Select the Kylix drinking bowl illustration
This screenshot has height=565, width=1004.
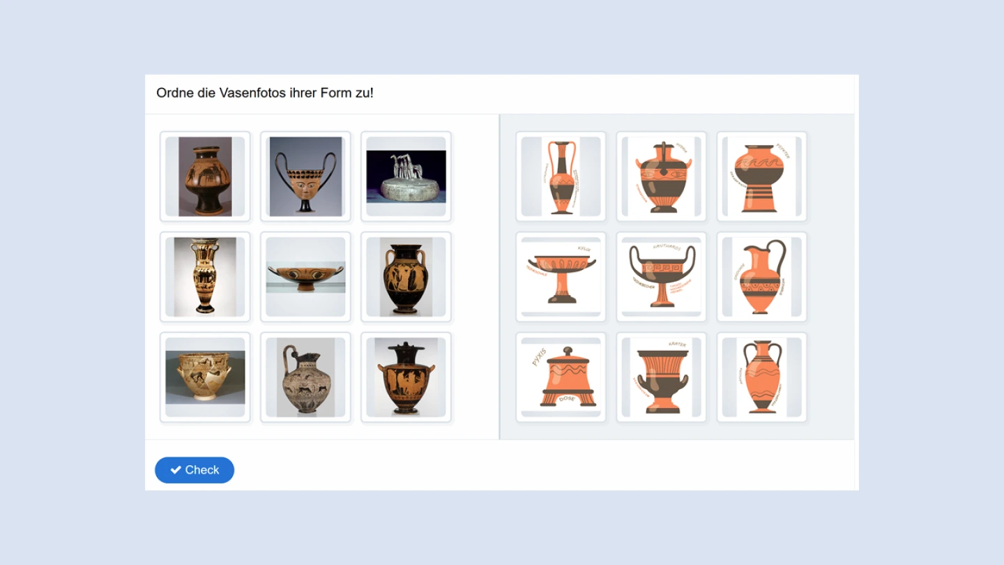pyautogui.click(x=561, y=277)
